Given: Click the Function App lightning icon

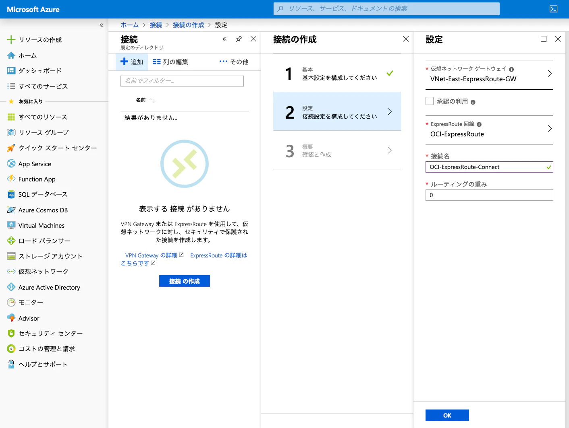Looking at the screenshot, I should (11, 179).
